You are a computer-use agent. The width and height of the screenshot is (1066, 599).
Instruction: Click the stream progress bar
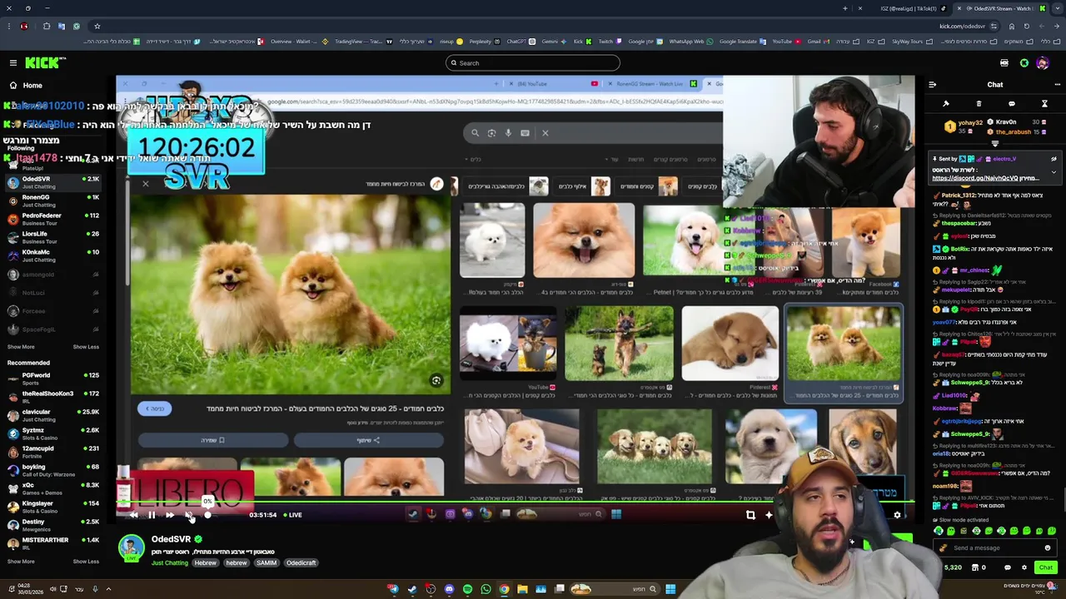pyautogui.click(x=516, y=502)
